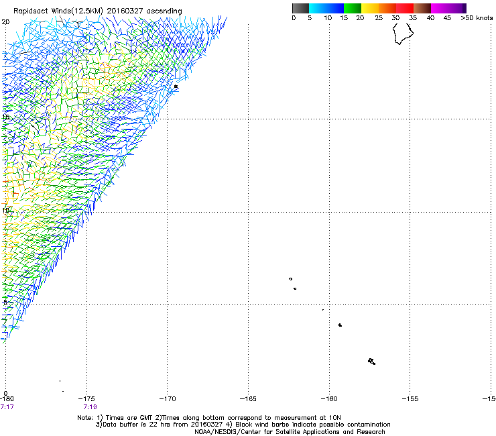Click the latitude label '0'
The width and height of the screenshot is (496, 436).
point(5,394)
